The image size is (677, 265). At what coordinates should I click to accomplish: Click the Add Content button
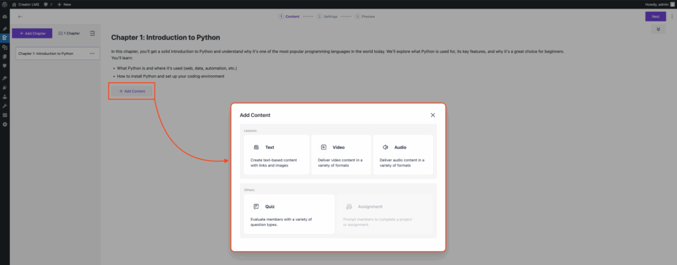132,91
